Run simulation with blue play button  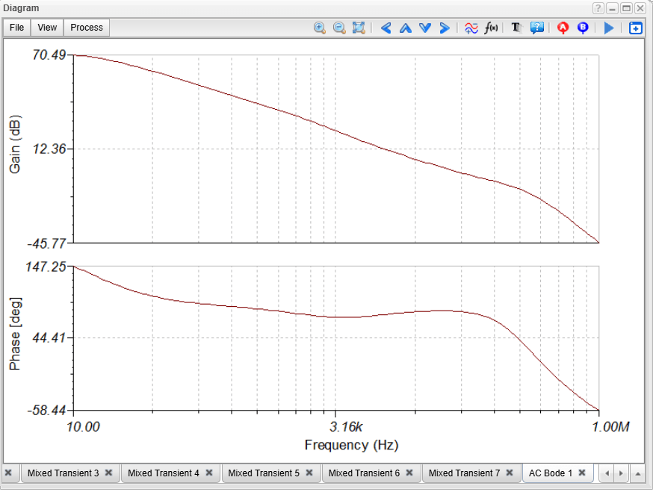609,28
